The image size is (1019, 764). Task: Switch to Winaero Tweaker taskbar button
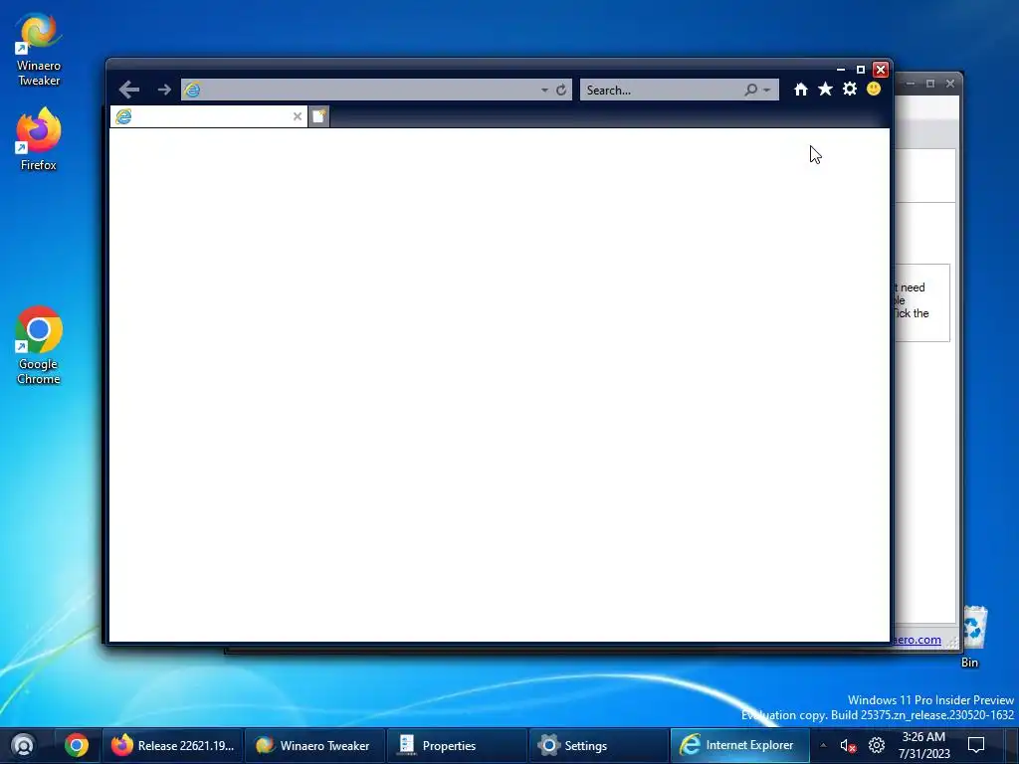click(314, 745)
